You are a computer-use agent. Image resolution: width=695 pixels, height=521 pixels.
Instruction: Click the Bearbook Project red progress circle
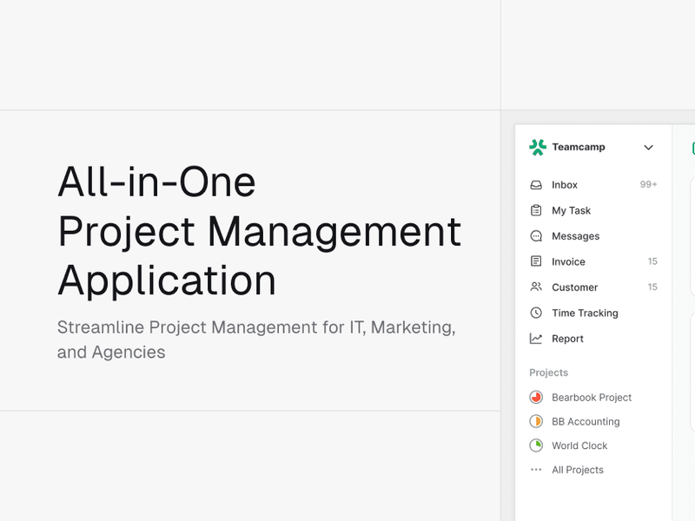[x=536, y=398]
